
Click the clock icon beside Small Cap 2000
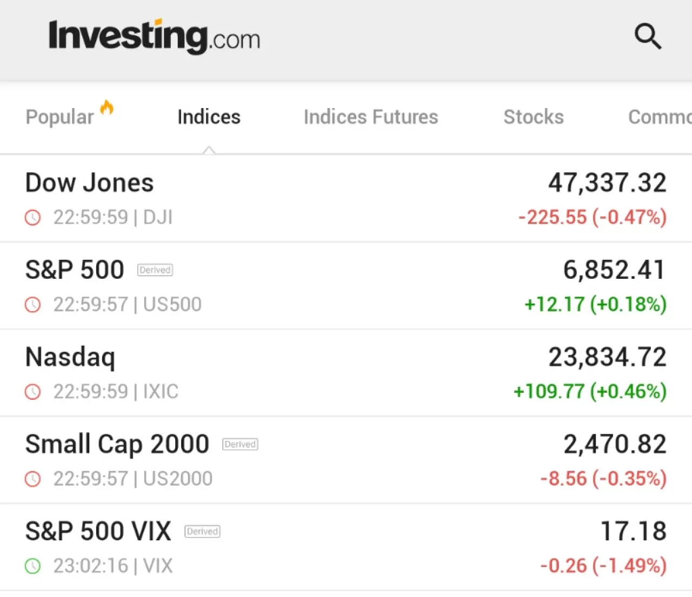[x=33, y=479]
